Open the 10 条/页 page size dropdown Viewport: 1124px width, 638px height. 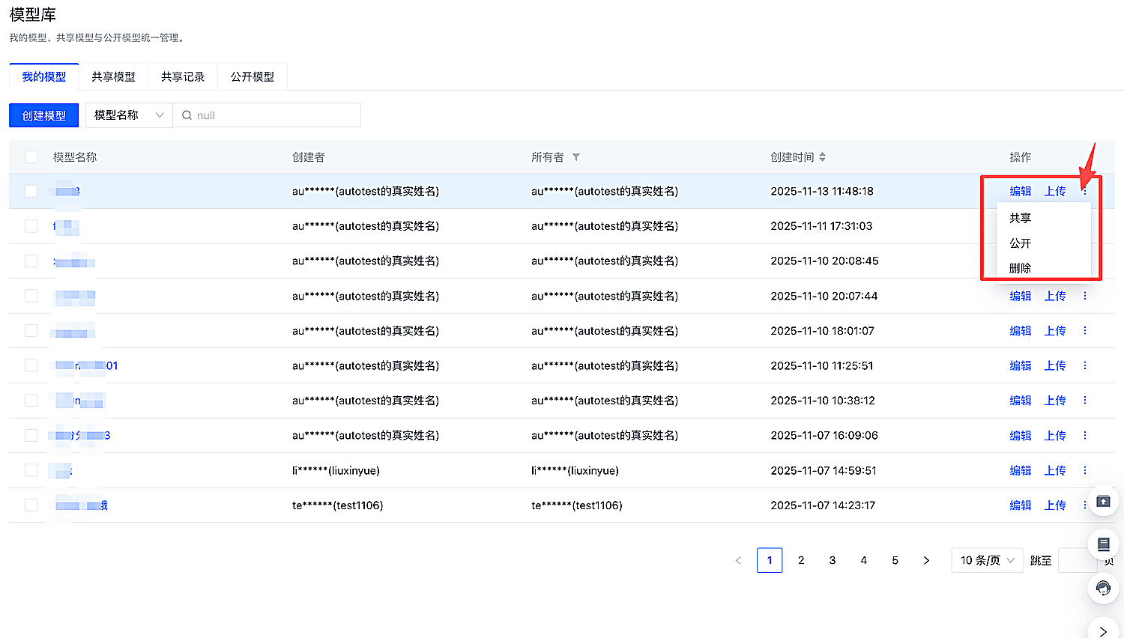pos(987,560)
